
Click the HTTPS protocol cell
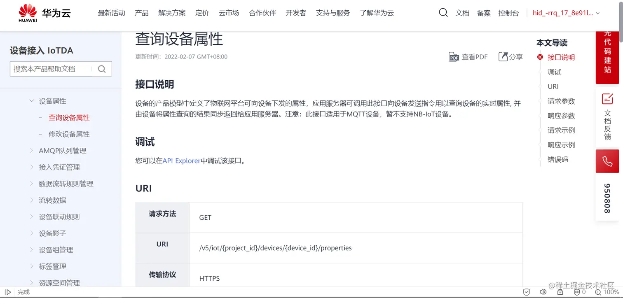click(x=356, y=276)
